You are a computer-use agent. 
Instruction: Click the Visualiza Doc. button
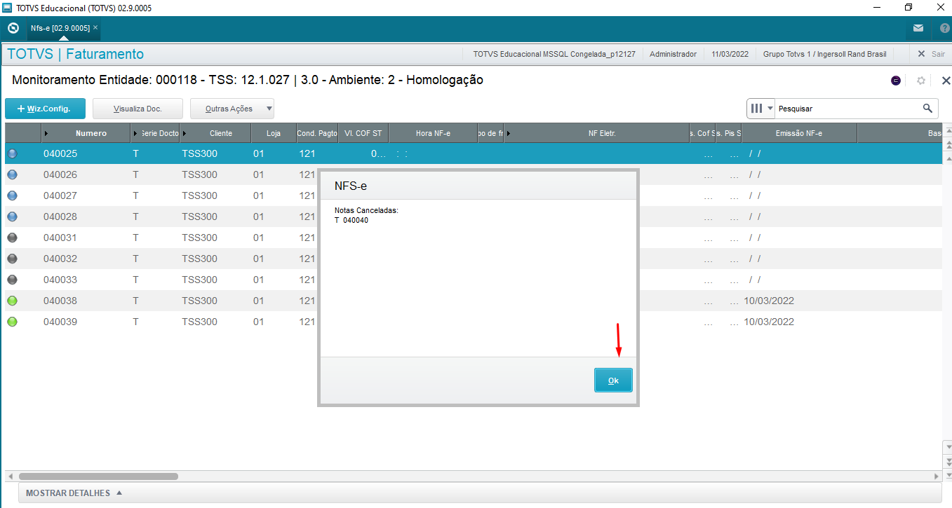point(138,109)
